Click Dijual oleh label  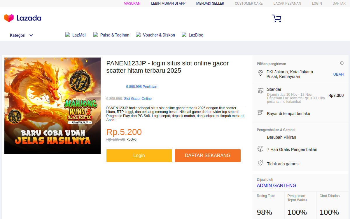[x=265, y=180]
